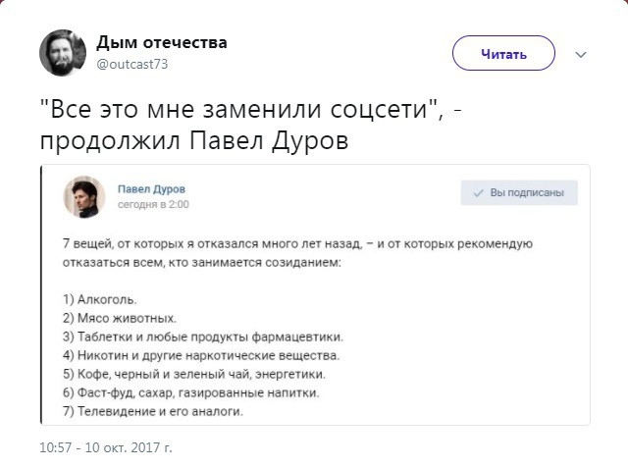Expand the chevron menu next to Читать

[x=580, y=54]
